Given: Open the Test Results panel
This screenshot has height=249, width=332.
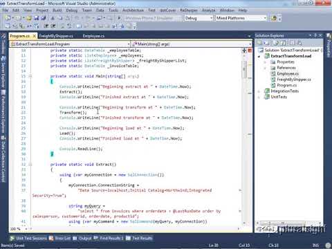Looking at the screenshot, I should click(x=139, y=238).
